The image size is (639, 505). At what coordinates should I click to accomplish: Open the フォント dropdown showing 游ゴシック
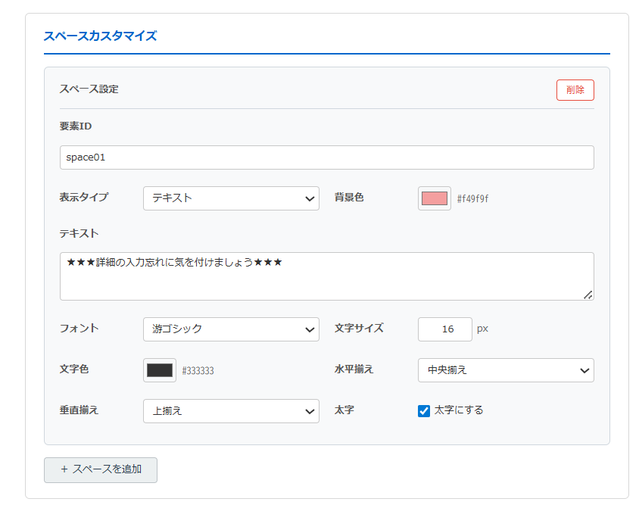click(x=231, y=329)
